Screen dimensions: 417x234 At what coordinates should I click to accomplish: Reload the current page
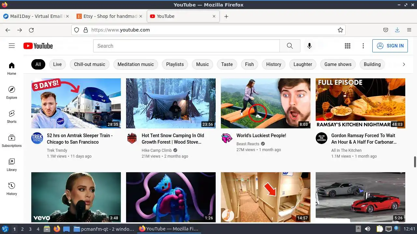(31, 30)
